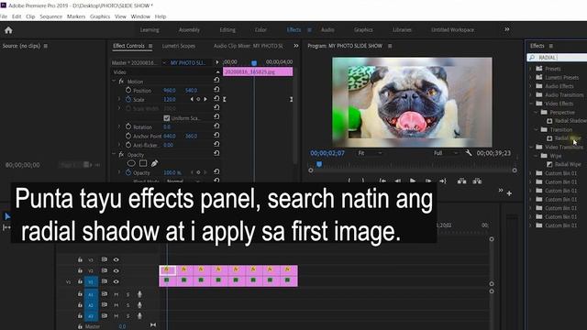
Task: Collapse the Perspective folder
Action: tap(536, 112)
